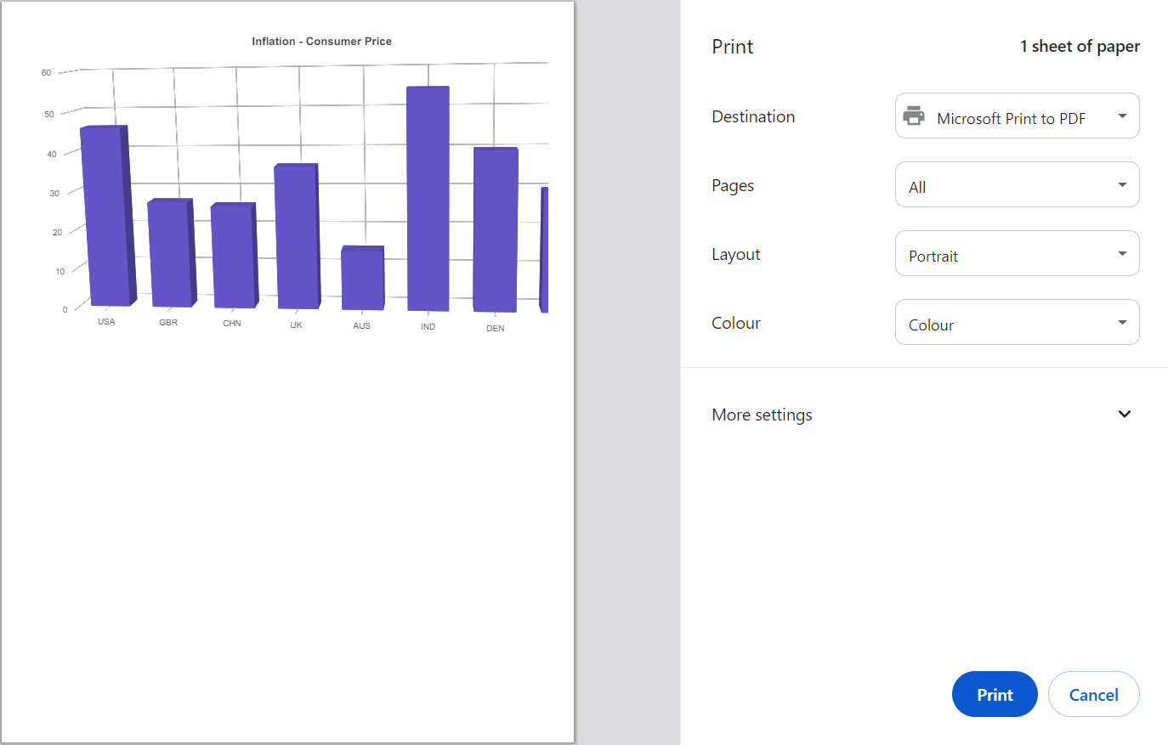1168x745 pixels.
Task: Click the y-axis value '60'
Action: tap(46, 73)
